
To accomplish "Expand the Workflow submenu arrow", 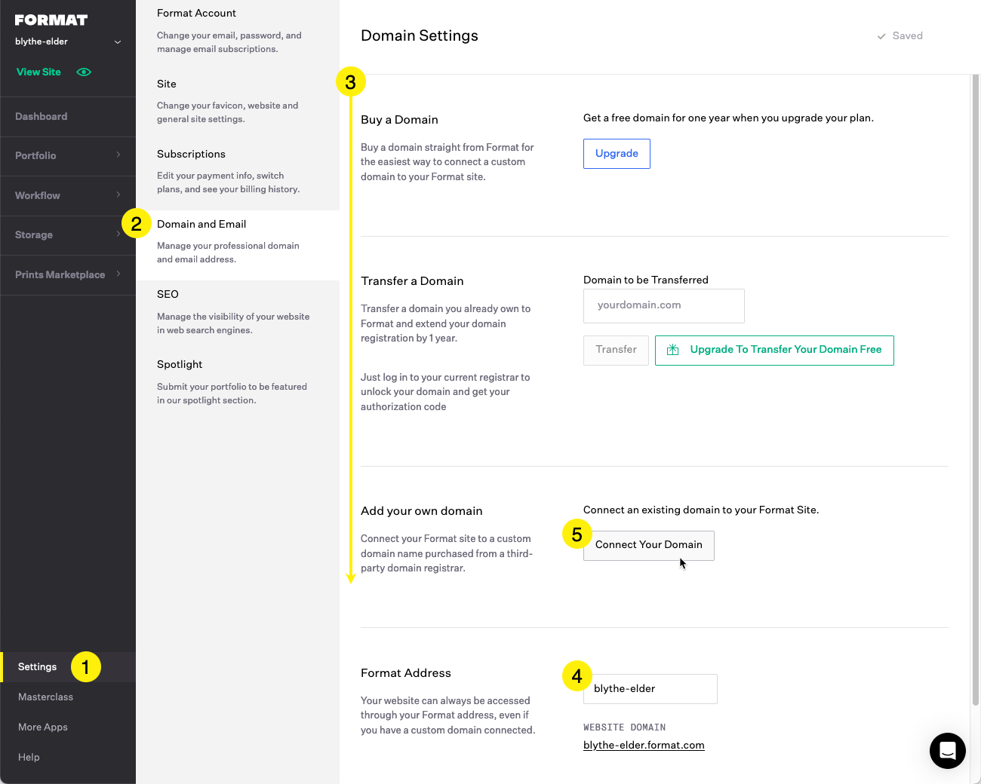I will pos(118,195).
